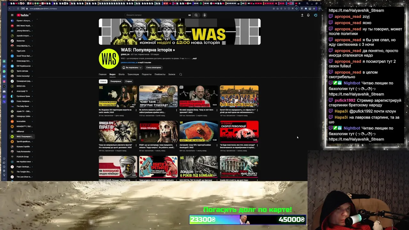This screenshot has width=409, height=230.
Task: Open FILM.UA Group subscription
Action: [x=21, y=157]
